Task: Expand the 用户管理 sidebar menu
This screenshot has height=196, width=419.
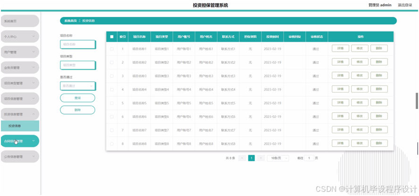Action: click(x=20, y=52)
